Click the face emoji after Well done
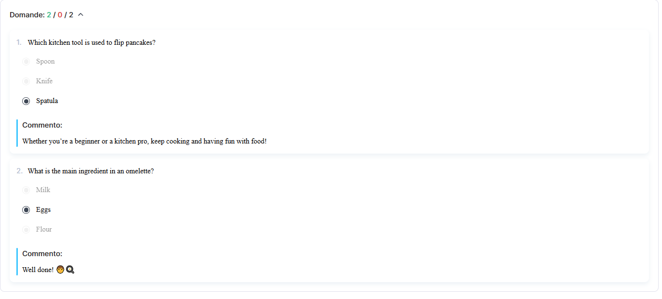Image resolution: width=662 pixels, height=299 pixels. click(x=60, y=270)
